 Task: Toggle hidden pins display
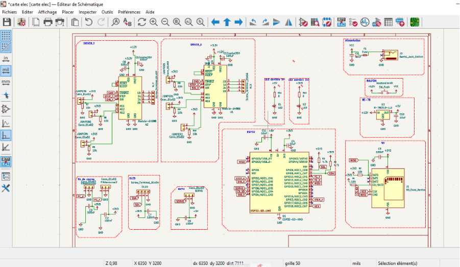6,109
